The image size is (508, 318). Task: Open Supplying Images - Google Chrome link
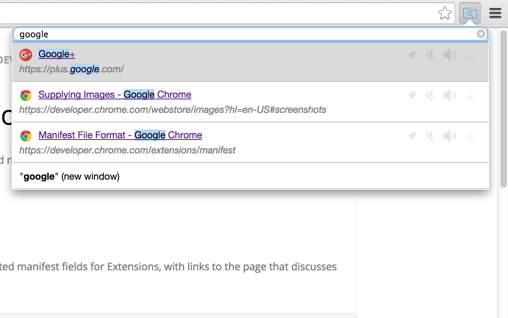pyautogui.click(x=115, y=95)
